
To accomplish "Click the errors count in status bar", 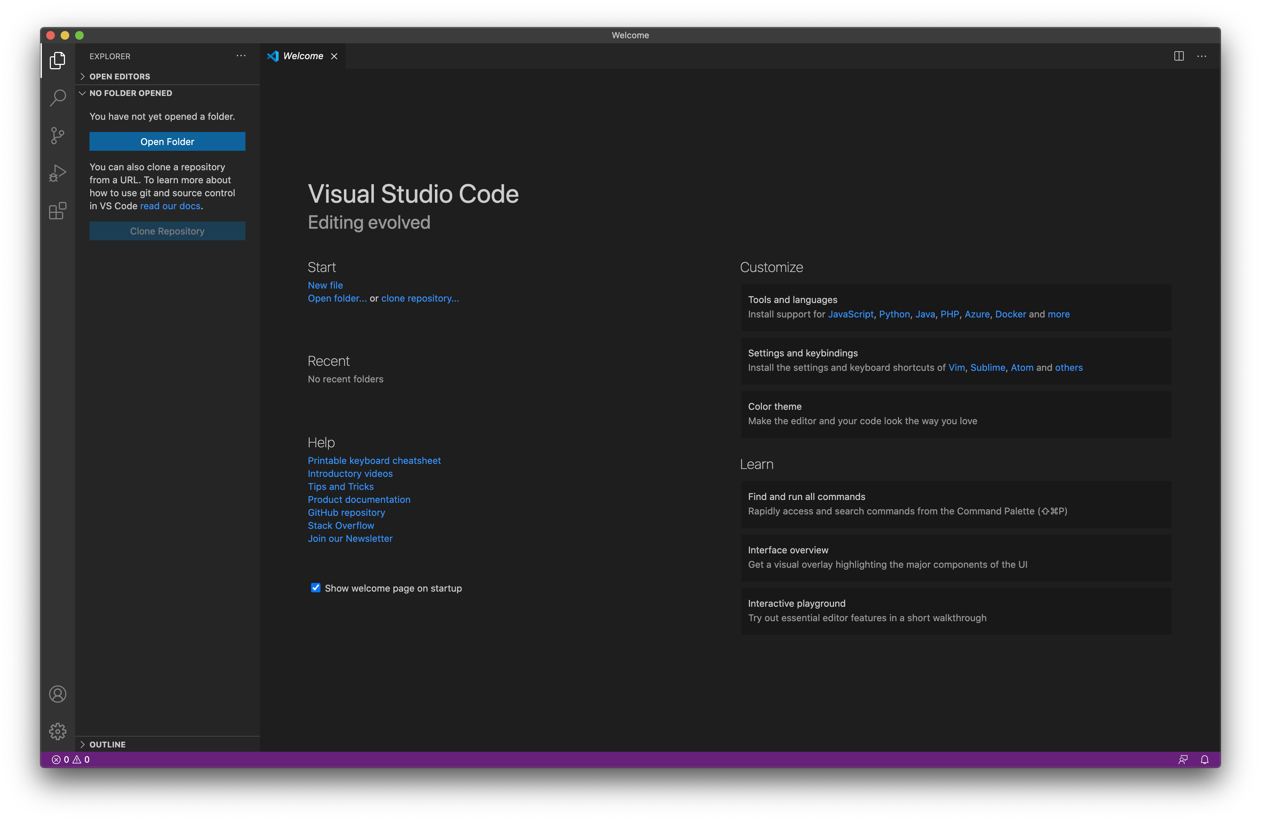I will click(x=60, y=760).
